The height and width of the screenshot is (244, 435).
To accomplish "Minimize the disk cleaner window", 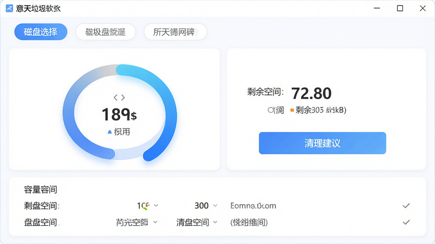I will coord(377,8).
